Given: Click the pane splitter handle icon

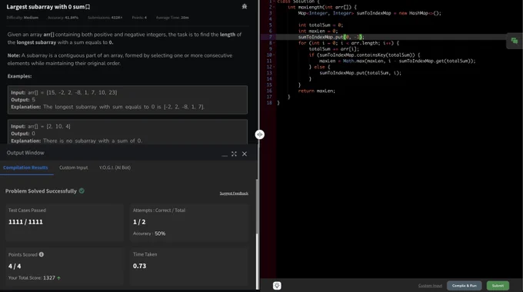Looking at the screenshot, I should (x=259, y=134).
